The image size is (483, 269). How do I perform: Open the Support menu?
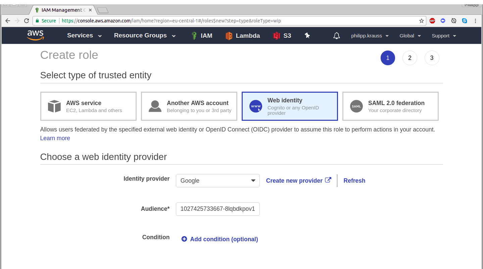(x=444, y=36)
